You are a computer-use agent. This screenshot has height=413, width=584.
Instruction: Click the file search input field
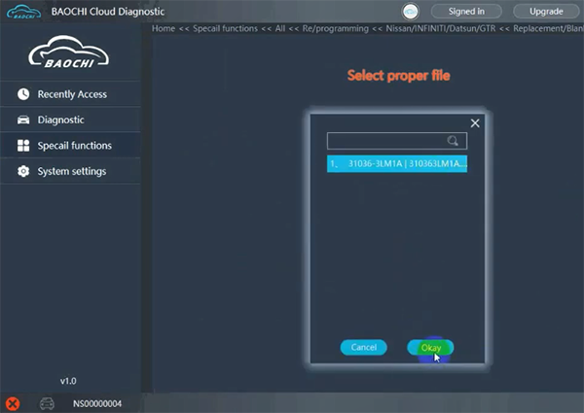(397, 141)
